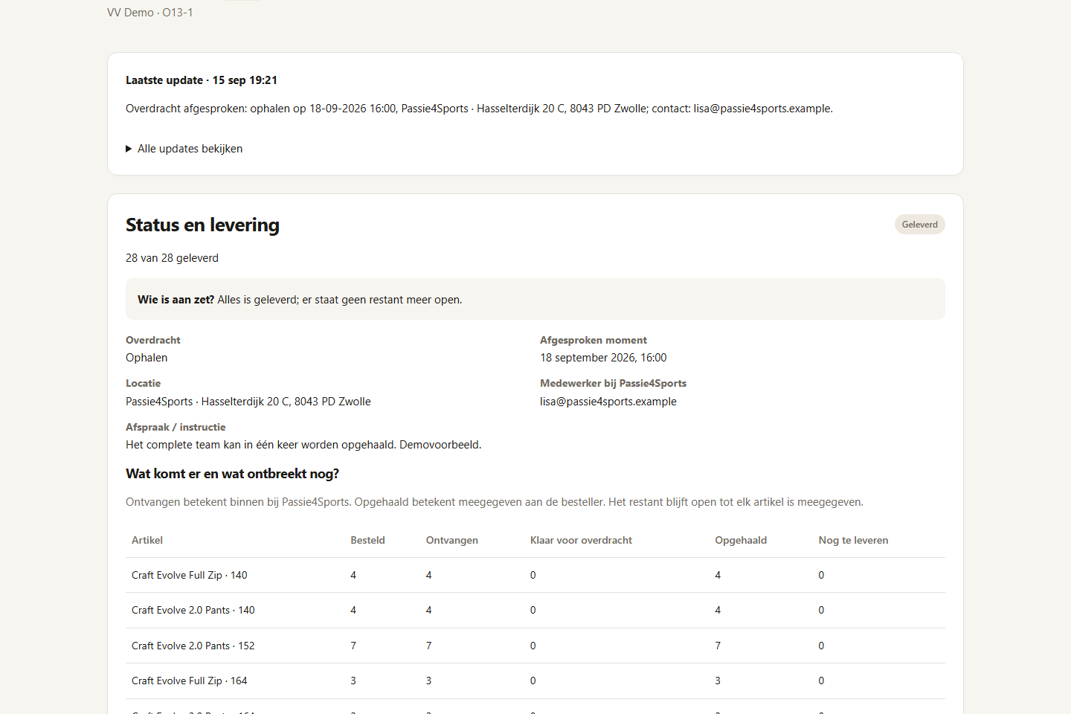Expand the 'Alle updates bekijken' disclosure triangle
This screenshot has height=714, width=1071.
click(x=129, y=149)
